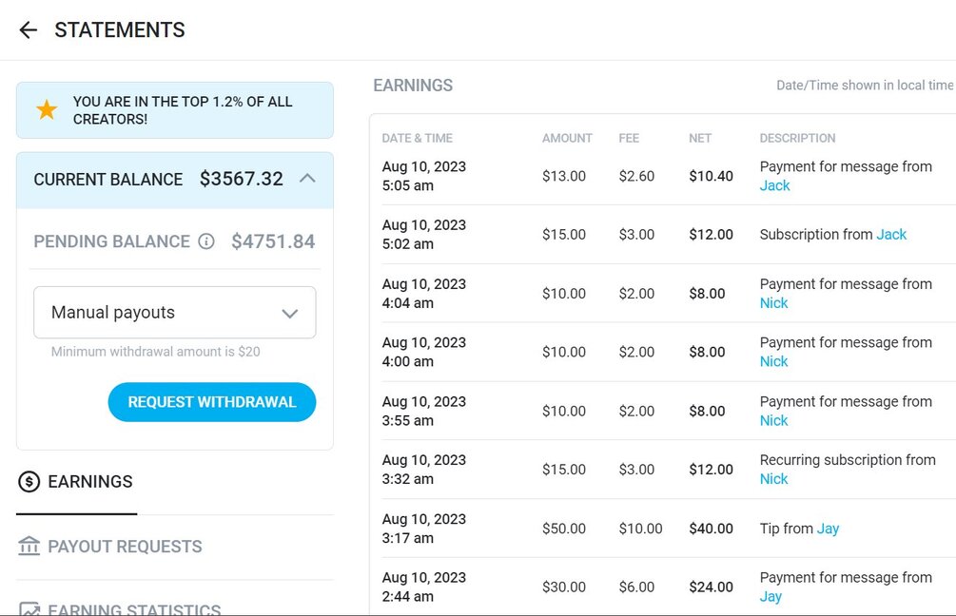Click the bank icon for Payout Requests
Viewport: 956px width, 616px height.
click(29, 547)
